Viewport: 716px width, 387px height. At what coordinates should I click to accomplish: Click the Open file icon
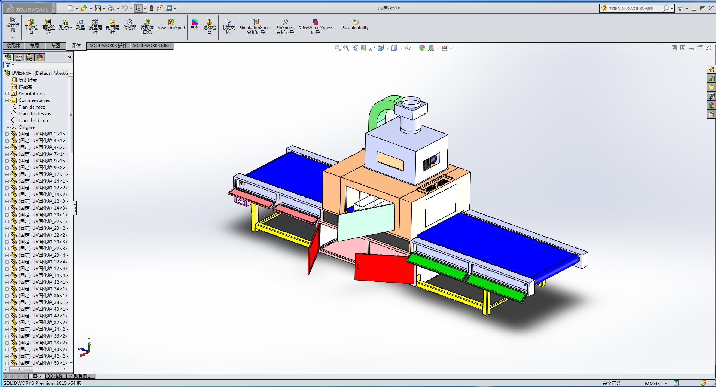[84, 8]
